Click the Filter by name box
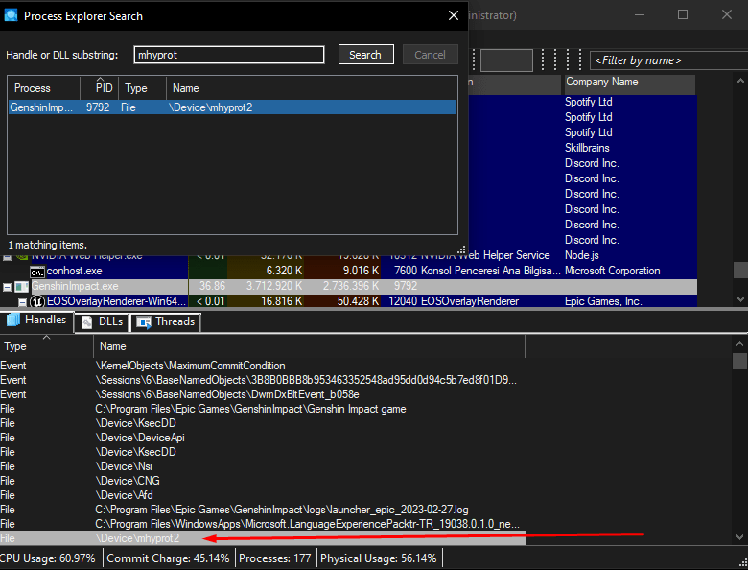 click(x=667, y=60)
